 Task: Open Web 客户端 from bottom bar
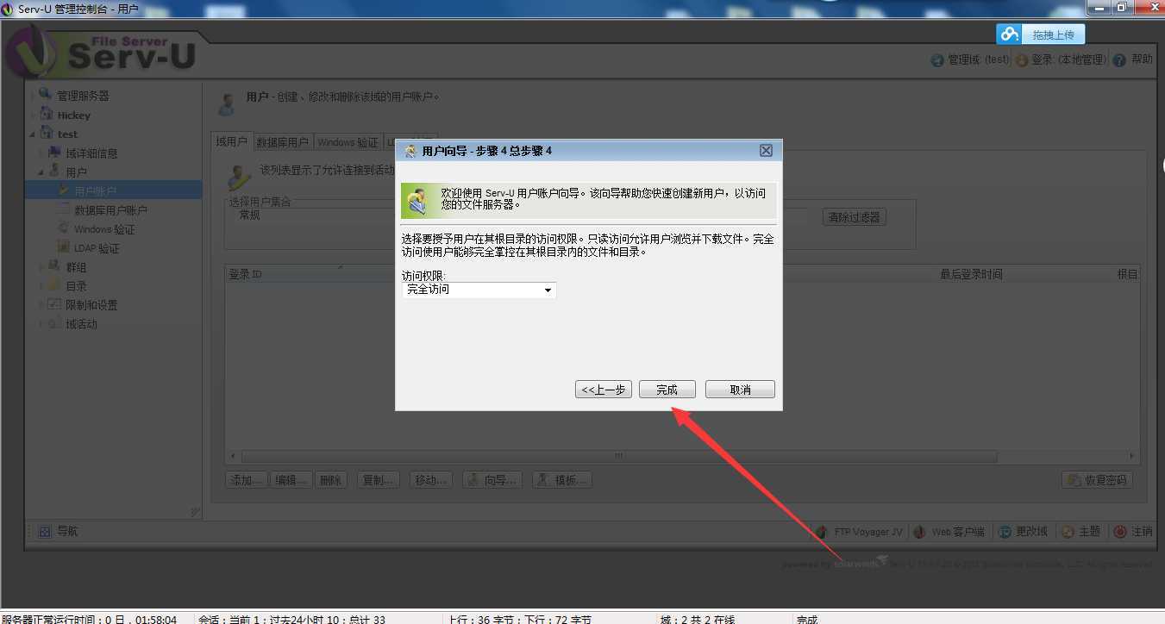[x=949, y=532]
